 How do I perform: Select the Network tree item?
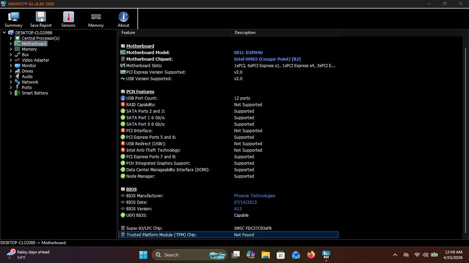tap(30, 82)
